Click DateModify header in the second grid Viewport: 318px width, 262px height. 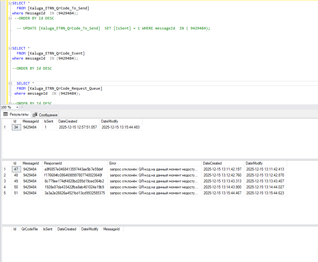265,163
